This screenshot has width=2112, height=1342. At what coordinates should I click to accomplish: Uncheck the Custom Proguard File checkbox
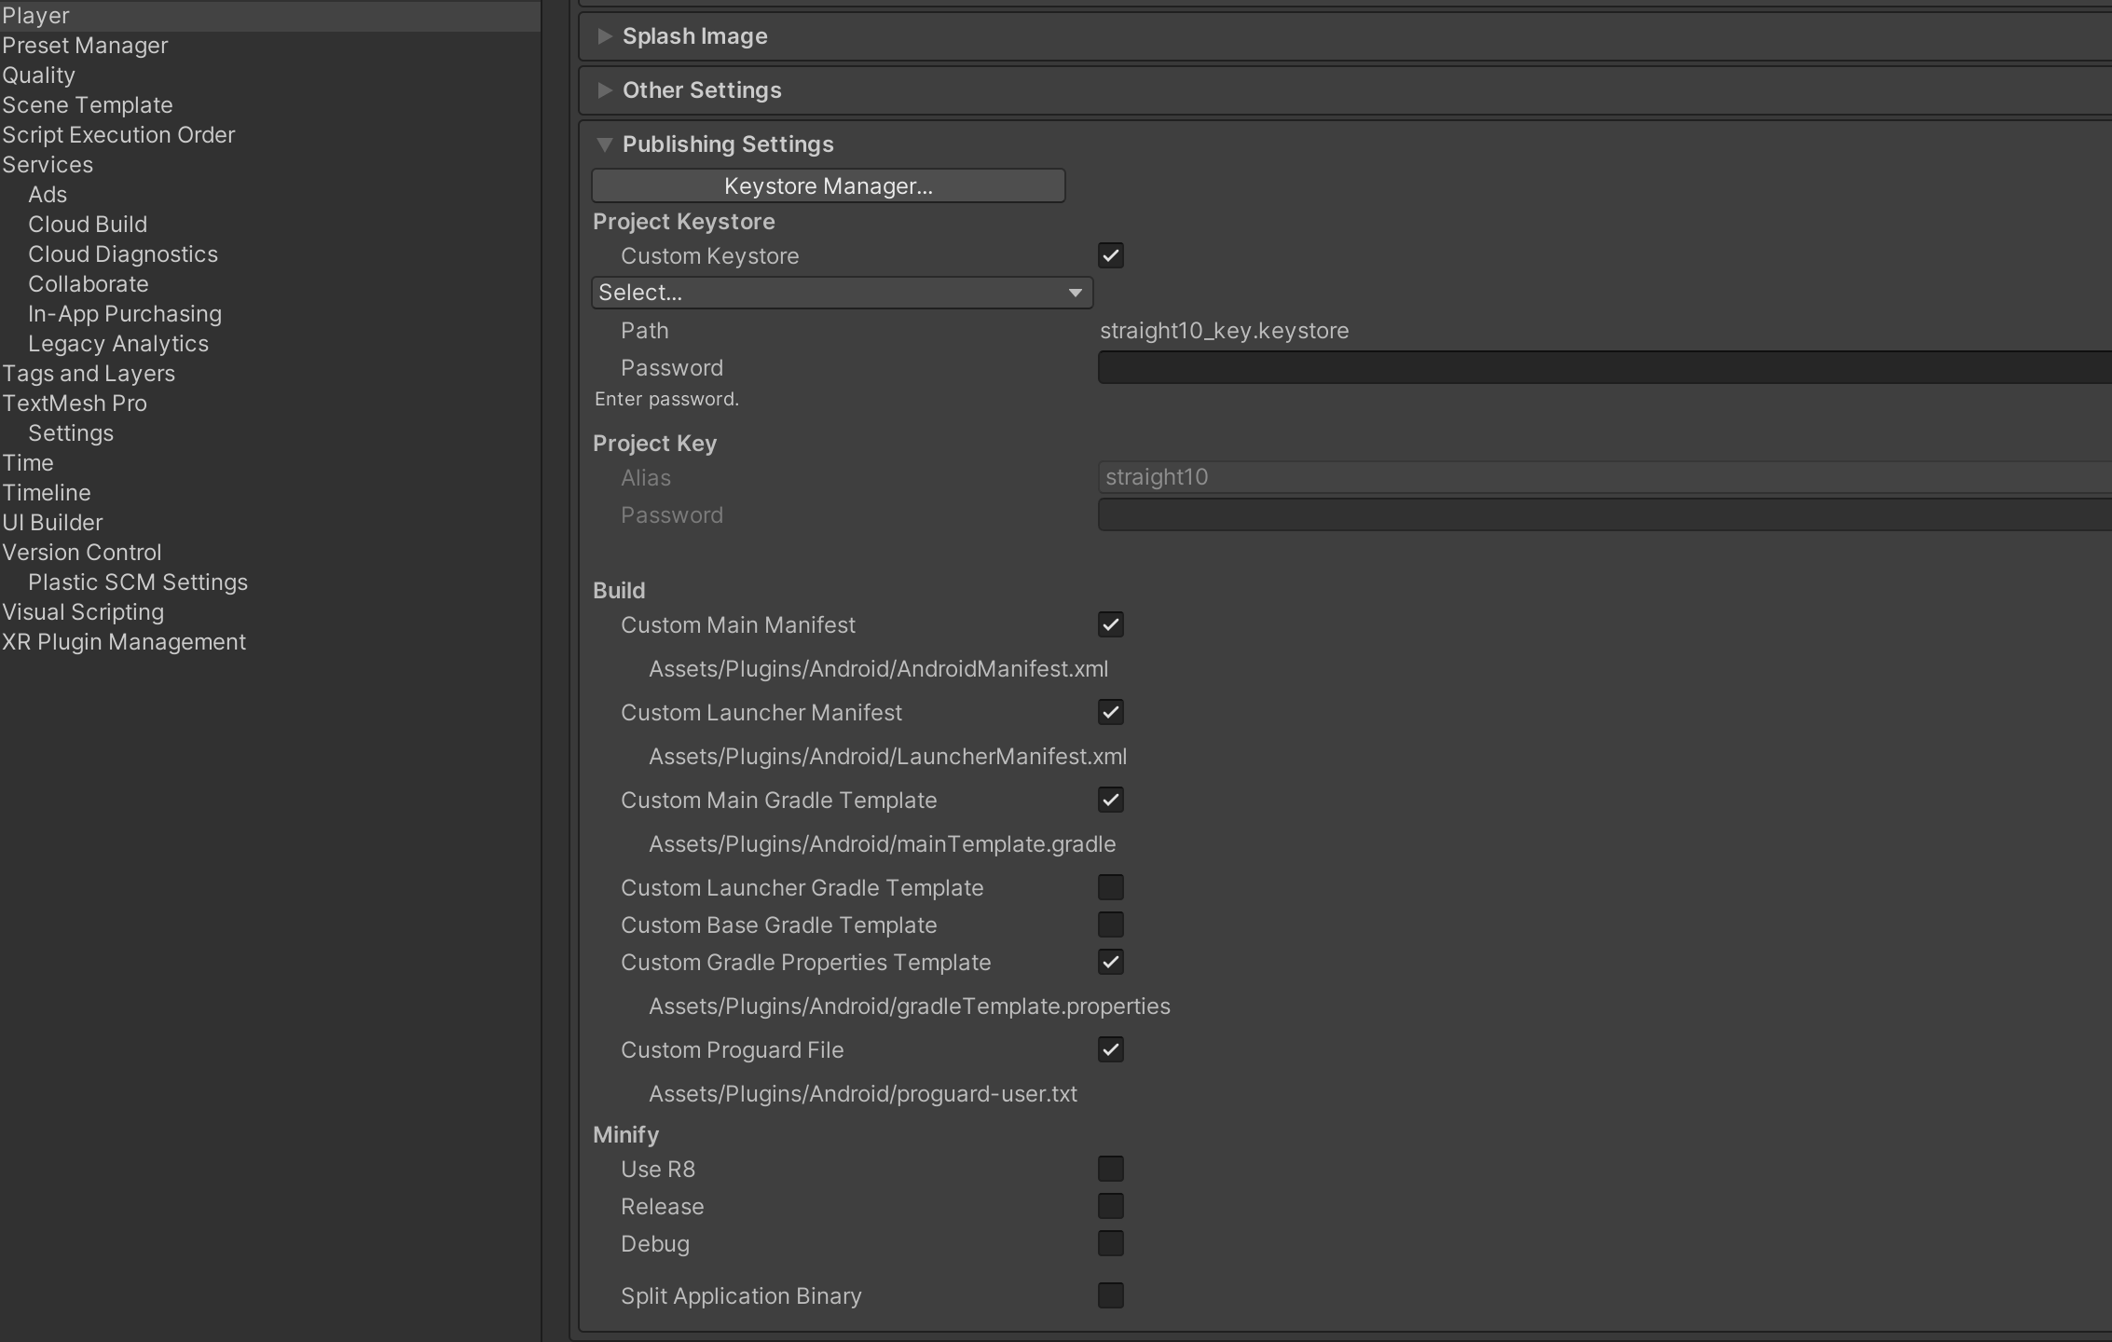(1110, 1049)
